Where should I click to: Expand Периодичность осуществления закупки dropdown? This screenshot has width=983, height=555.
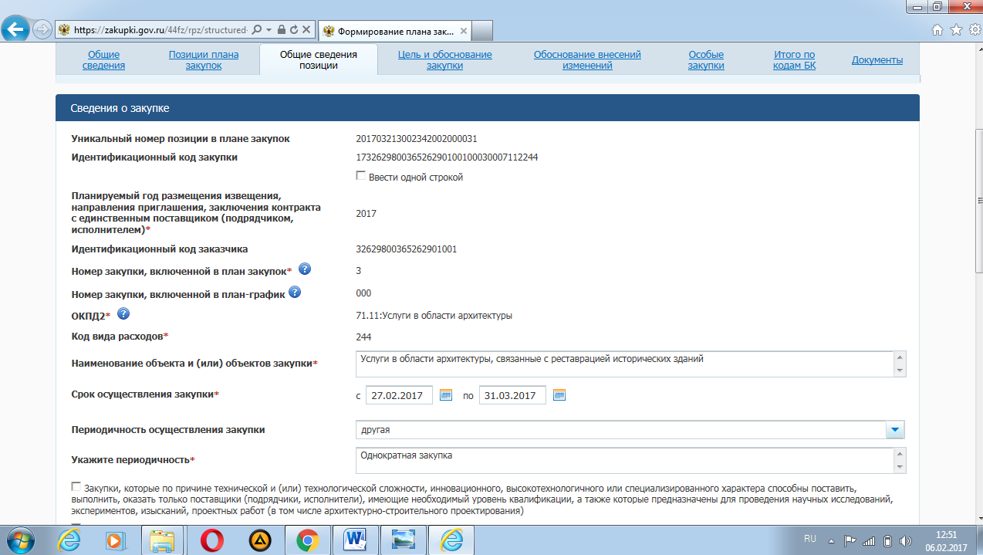pos(894,429)
